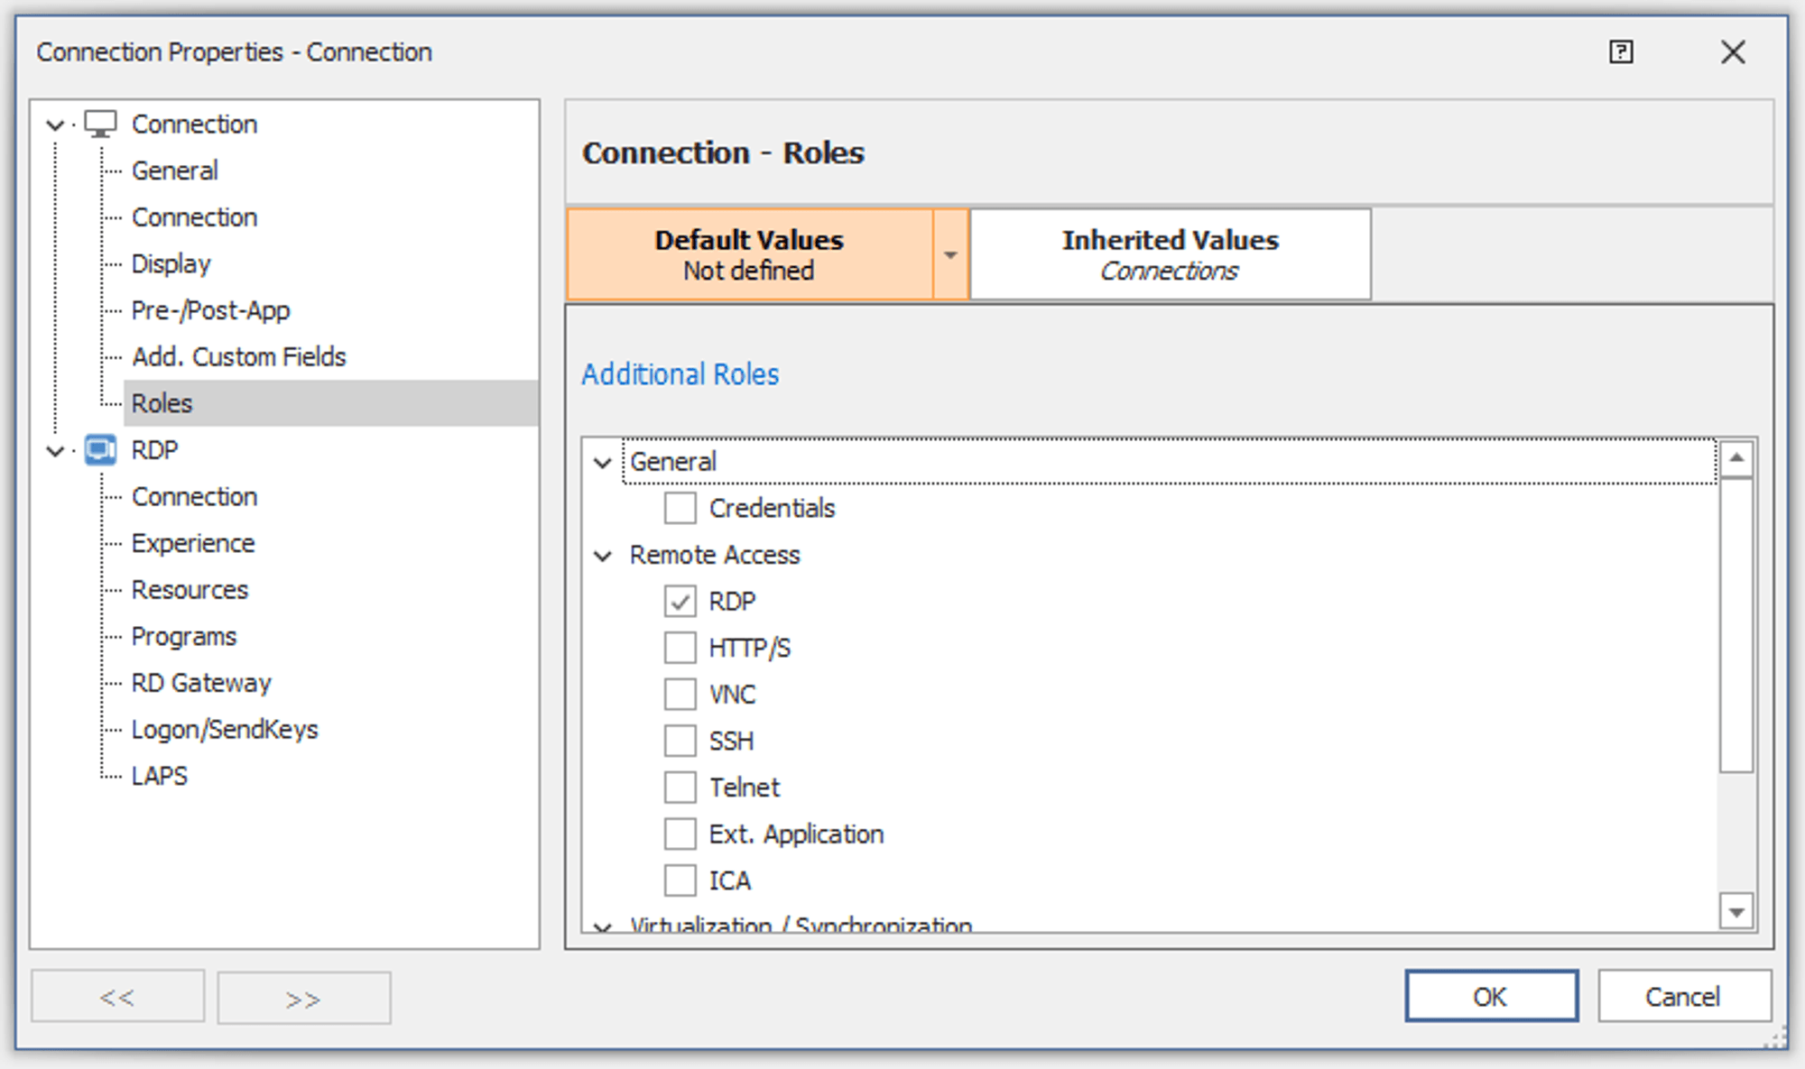Check the SSH role checkbox
Image resolution: width=1805 pixels, height=1069 pixels.
pyautogui.click(x=680, y=741)
